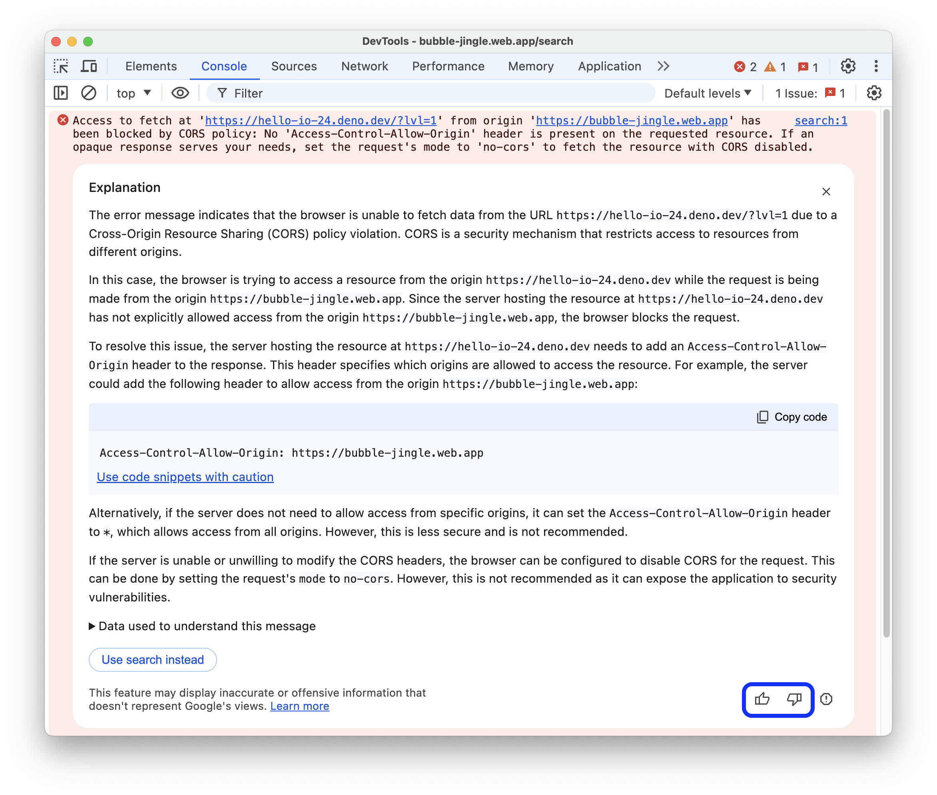Click Use search instead button
This screenshot has width=937, height=795.
(152, 659)
